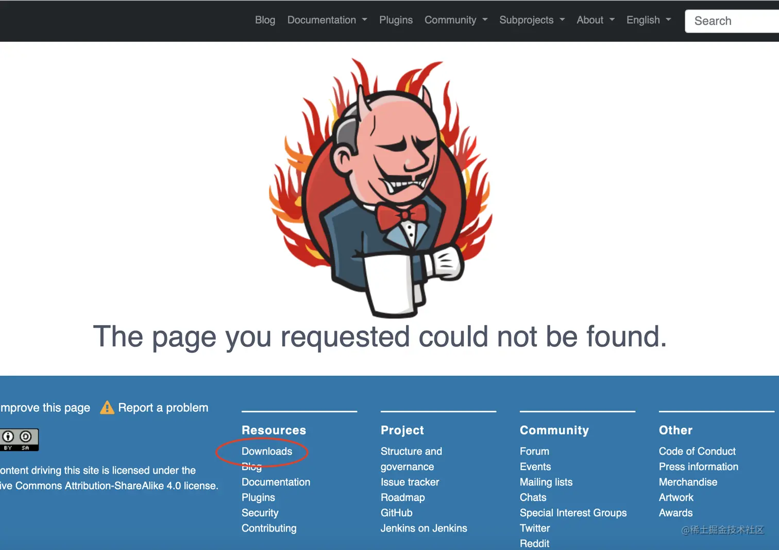
Task: Open the Roadmap footer link
Action: [x=402, y=497]
